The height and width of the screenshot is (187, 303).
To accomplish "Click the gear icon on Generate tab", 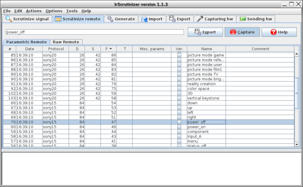I will [110, 19].
